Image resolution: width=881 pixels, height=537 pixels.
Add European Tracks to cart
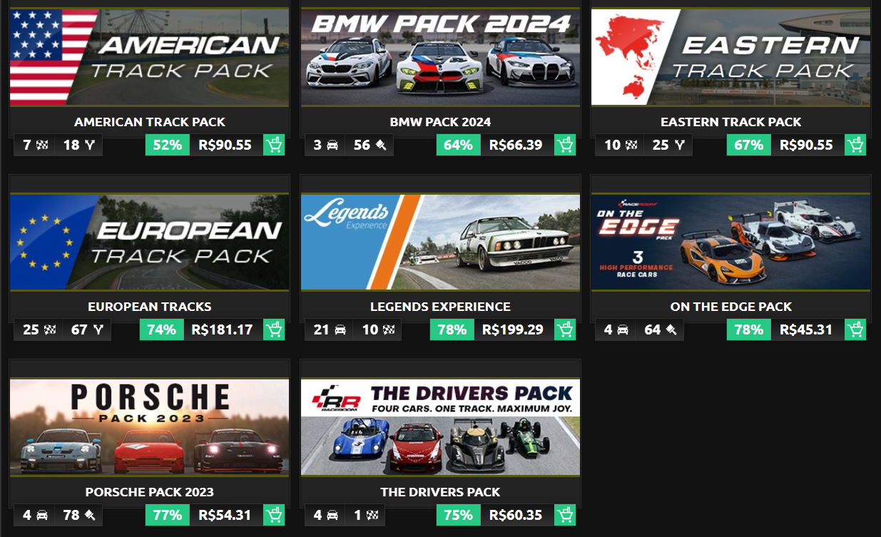[x=274, y=329]
